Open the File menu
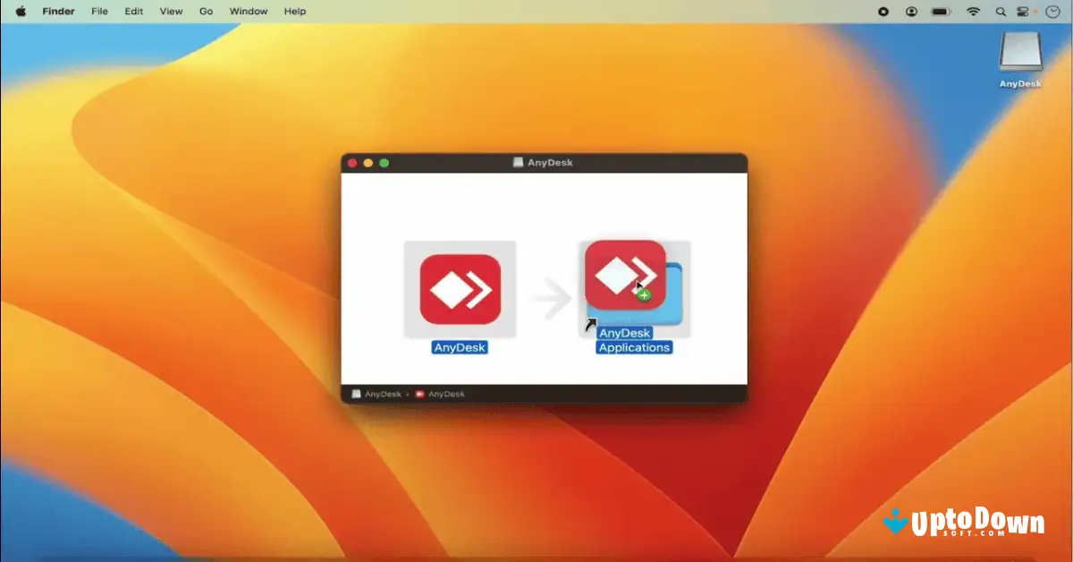Image resolution: width=1073 pixels, height=562 pixels. 99,11
